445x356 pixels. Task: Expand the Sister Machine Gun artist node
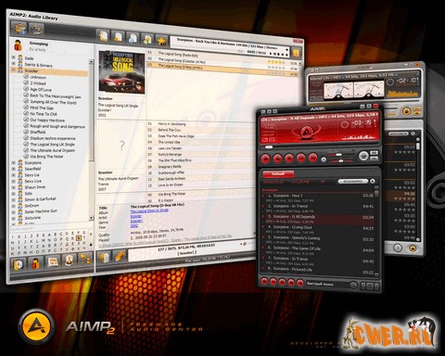[x=13, y=211]
